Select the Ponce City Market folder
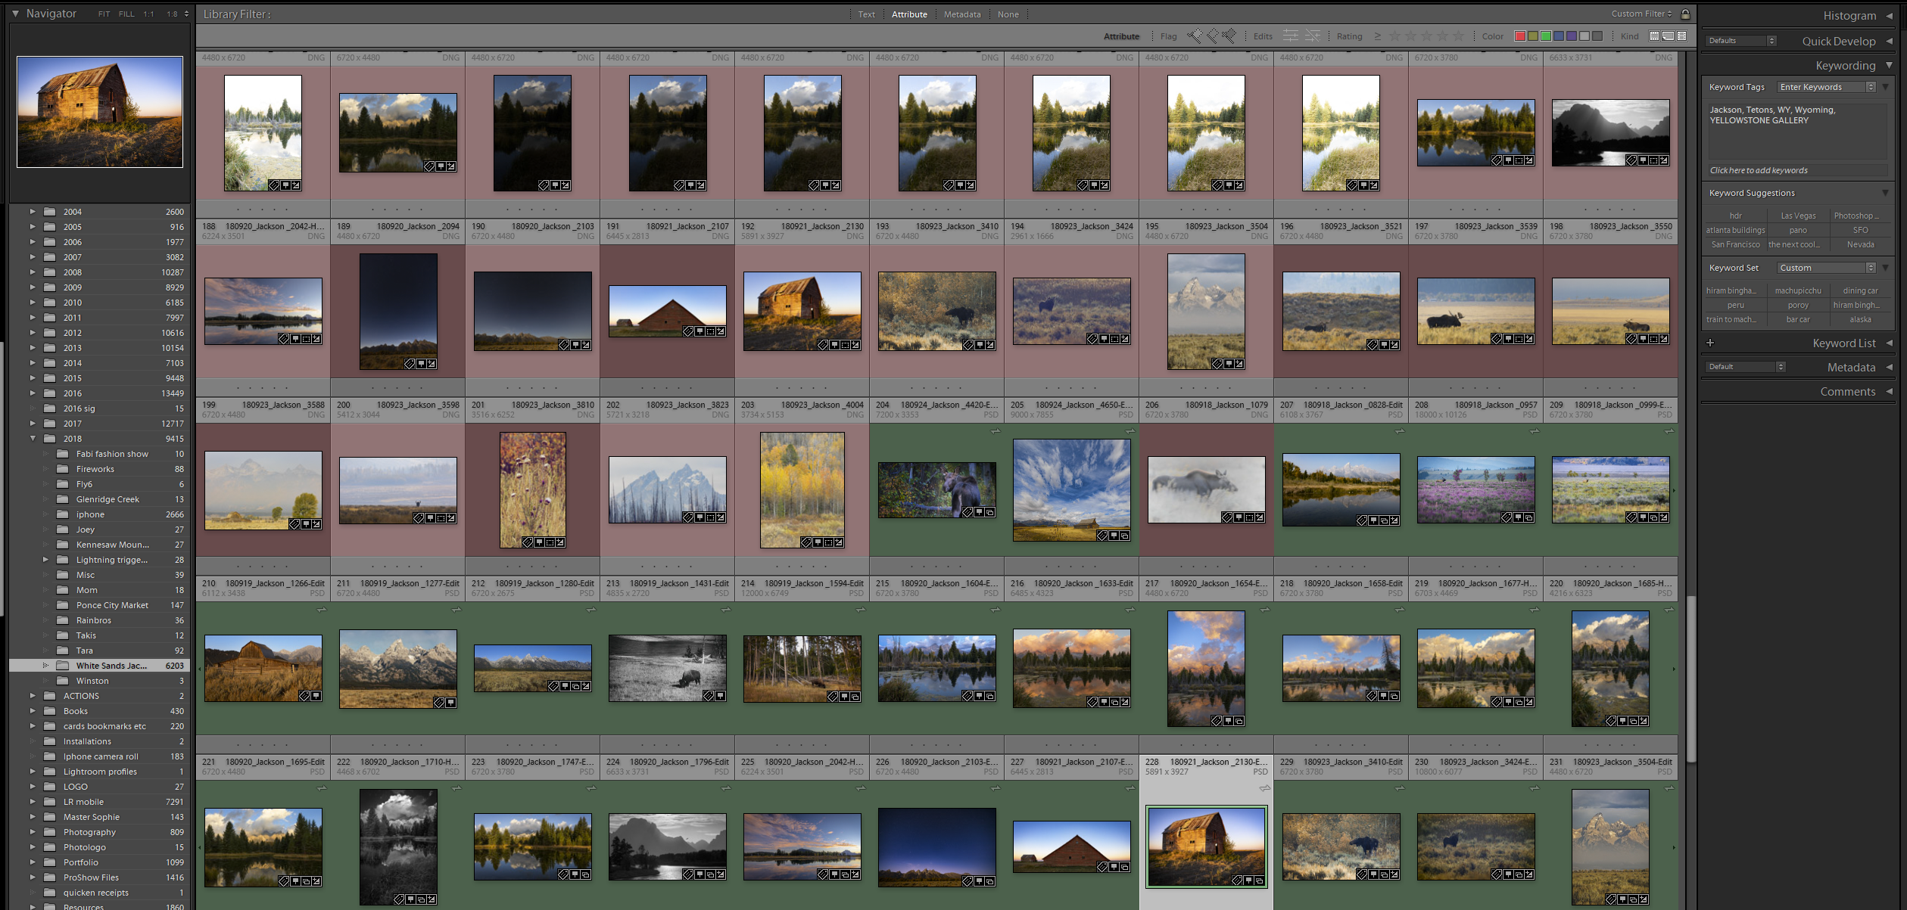This screenshot has width=1907, height=910. pyautogui.click(x=112, y=605)
